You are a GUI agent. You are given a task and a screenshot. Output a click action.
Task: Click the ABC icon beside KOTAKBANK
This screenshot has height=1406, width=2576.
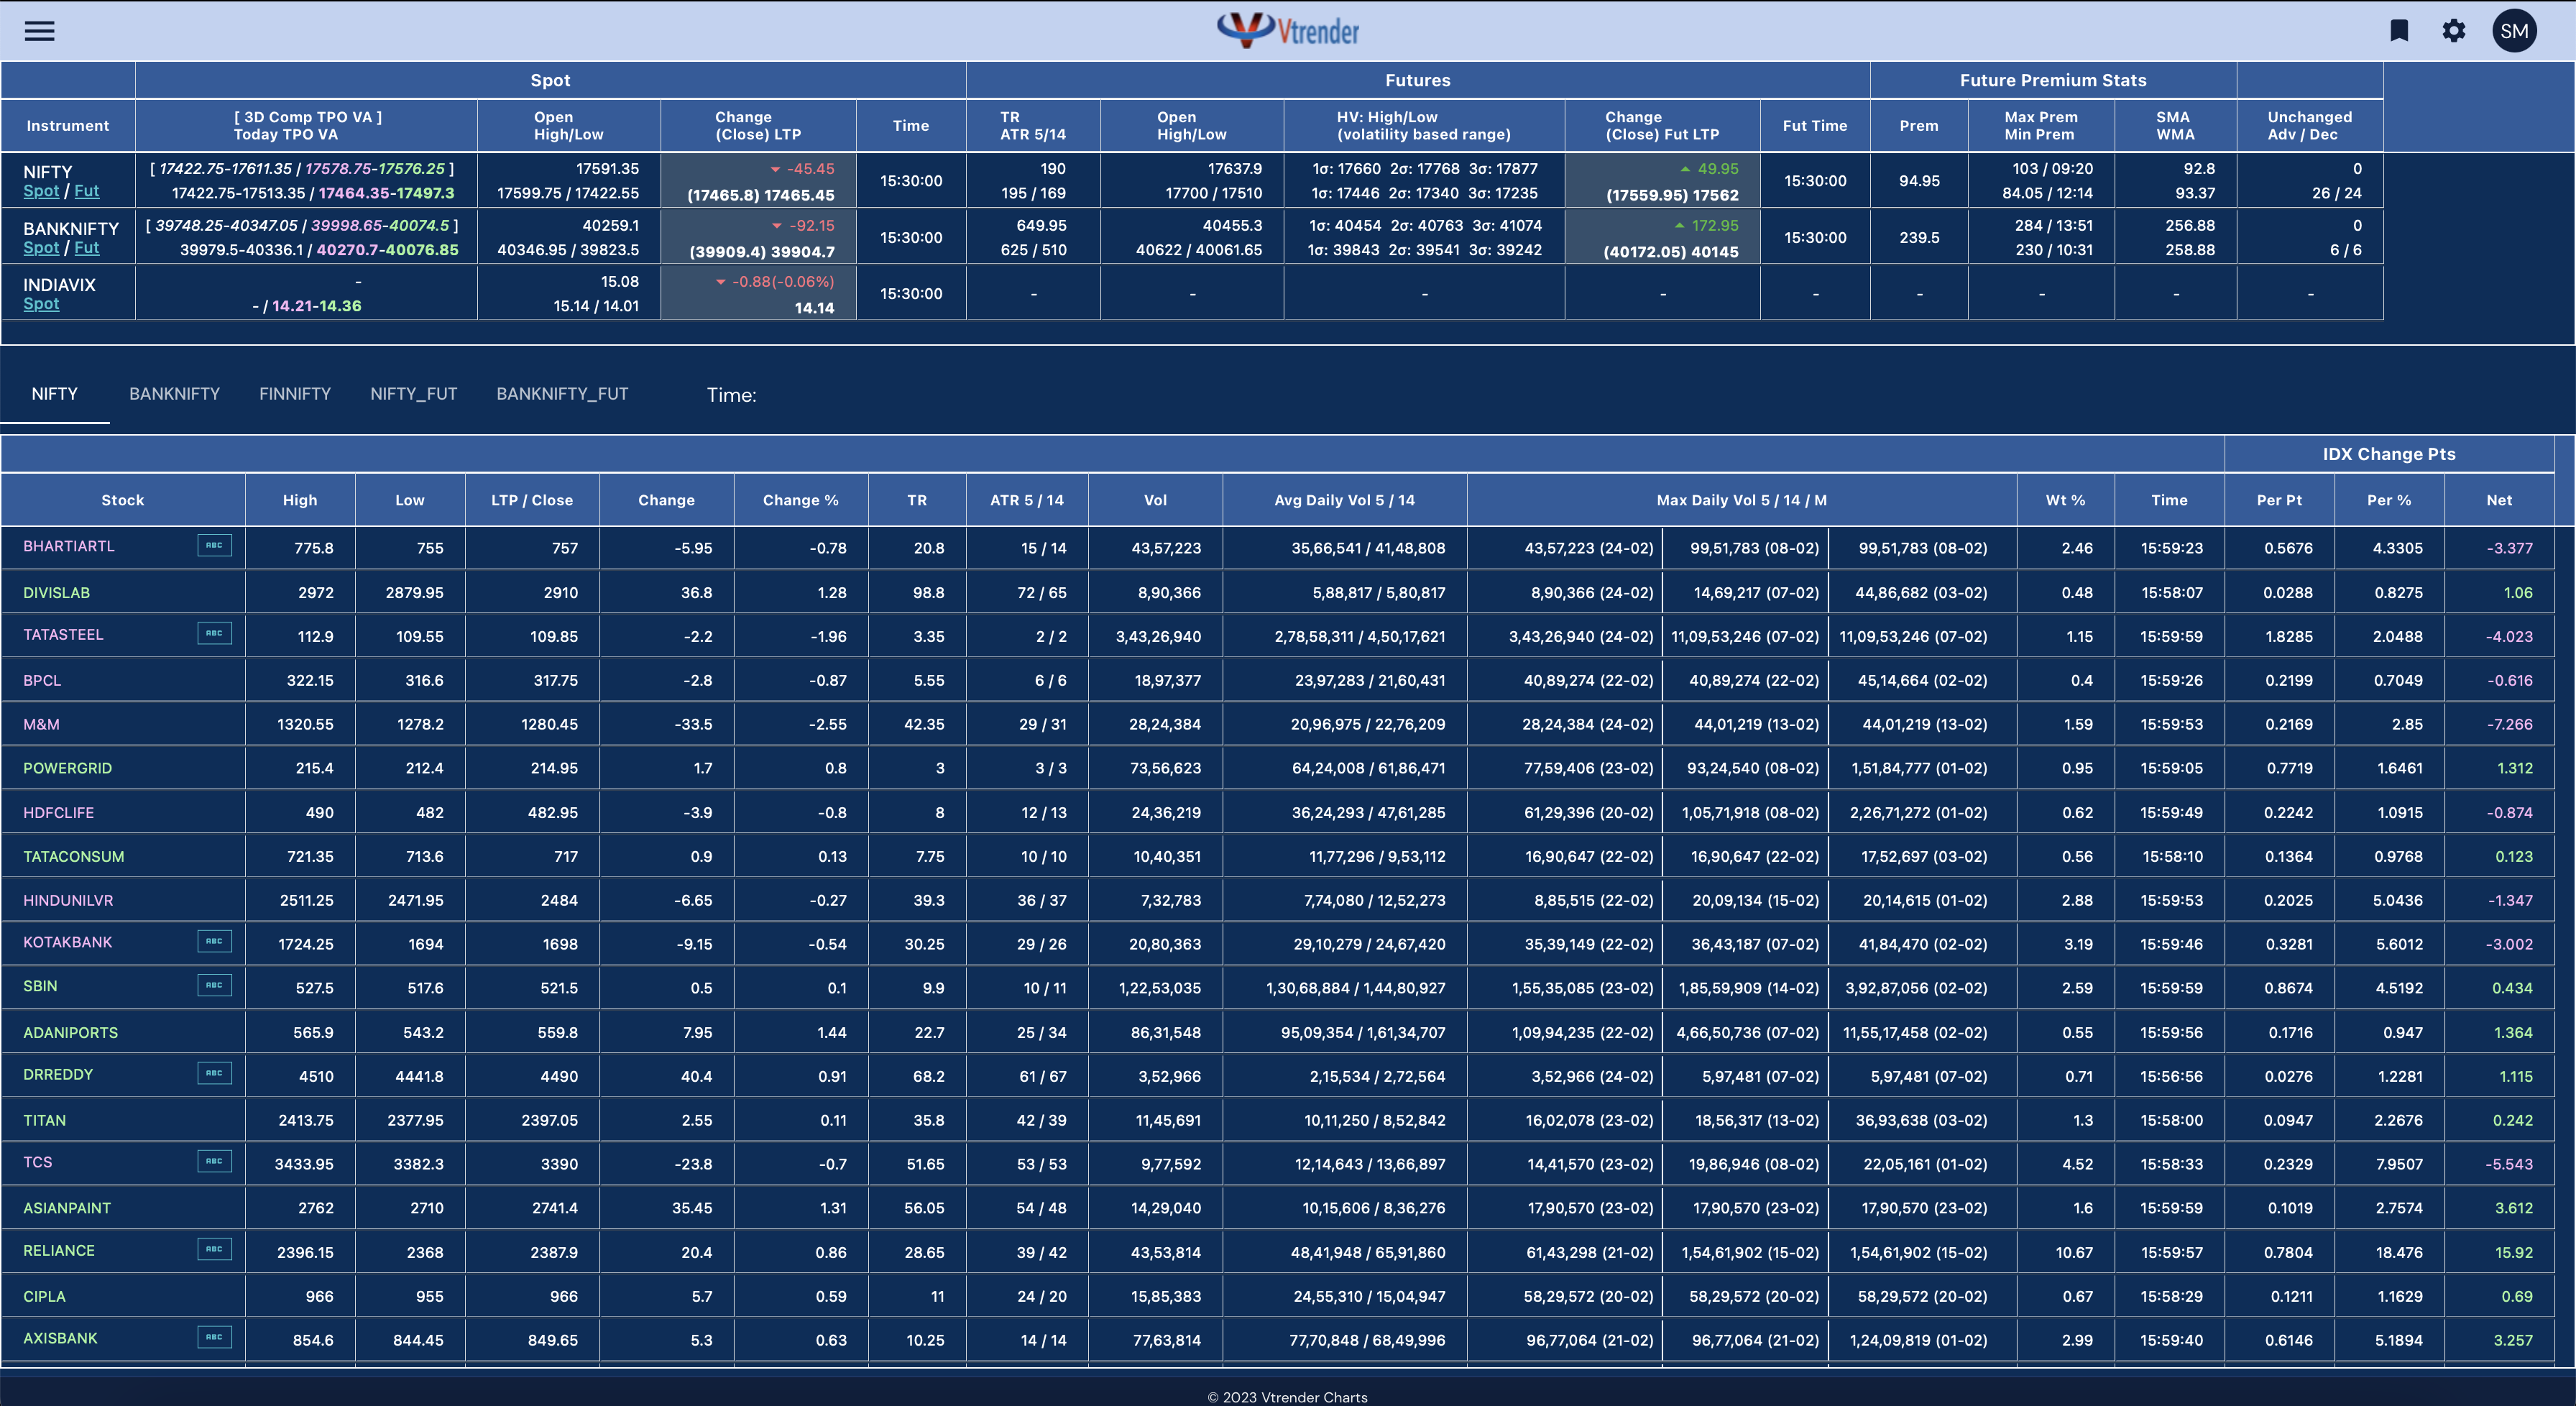[x=214, y=941]
